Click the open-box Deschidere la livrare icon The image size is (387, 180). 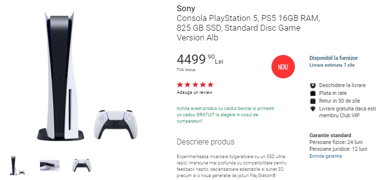(313, 85)
